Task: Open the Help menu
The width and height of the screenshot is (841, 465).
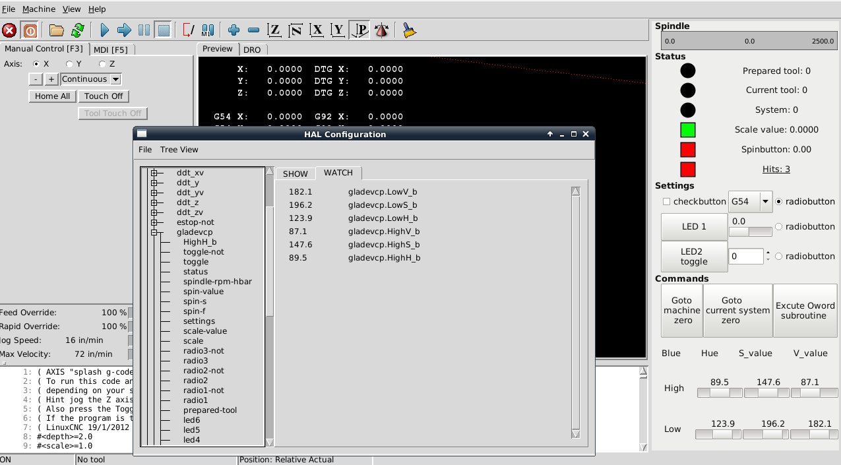Action: coord(97,9)
